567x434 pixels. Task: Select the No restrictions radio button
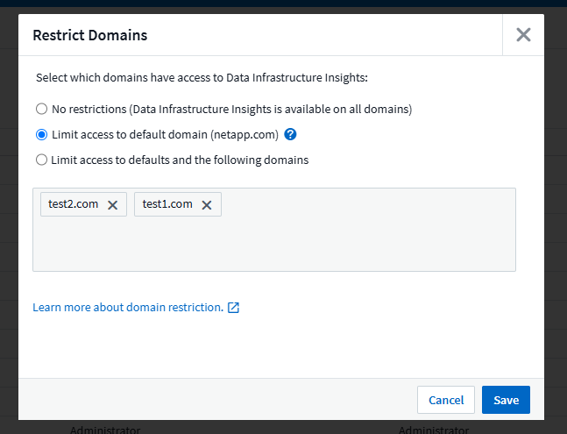coord(41,110)
